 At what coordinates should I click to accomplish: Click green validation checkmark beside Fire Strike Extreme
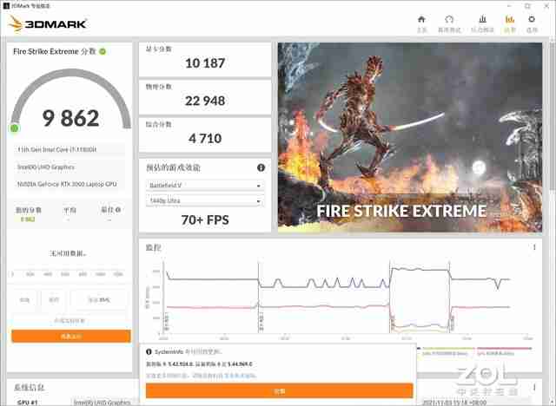coord(103,52)
